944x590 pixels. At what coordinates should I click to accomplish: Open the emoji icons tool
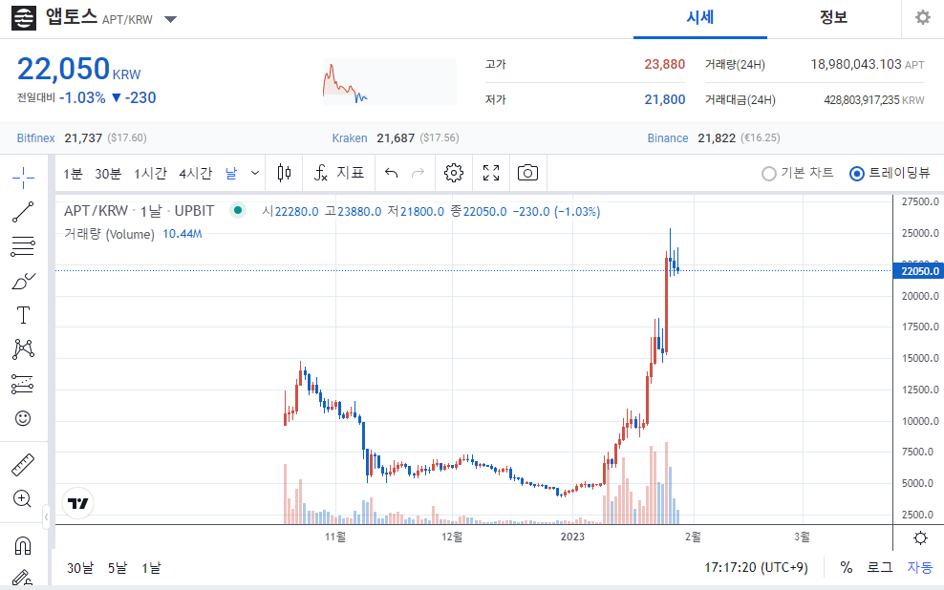tap(23, 418)
